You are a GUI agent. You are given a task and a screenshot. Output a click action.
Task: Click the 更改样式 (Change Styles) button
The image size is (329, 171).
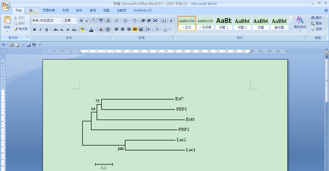pyautogui.click(x=300, y=24)
